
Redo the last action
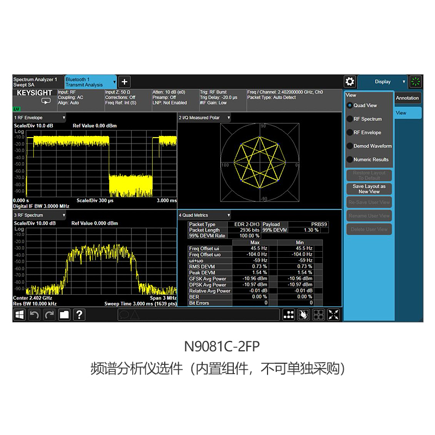(x=49, y=315)
